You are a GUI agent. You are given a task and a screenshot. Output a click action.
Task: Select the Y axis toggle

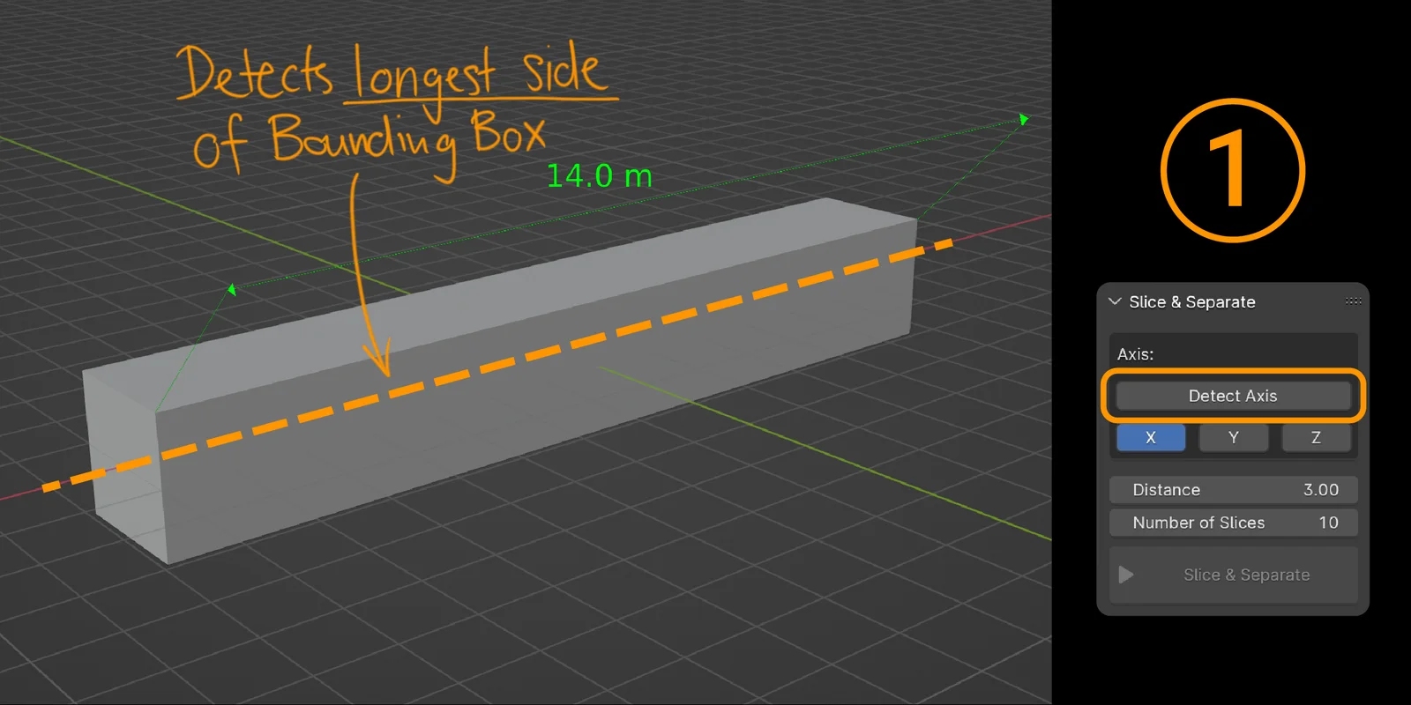click(x=1234, y=437)
